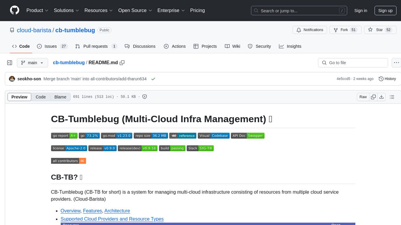Open the Overview link
Image resolution: width=401 pixels, height=225 pixels.
[70, 211]
